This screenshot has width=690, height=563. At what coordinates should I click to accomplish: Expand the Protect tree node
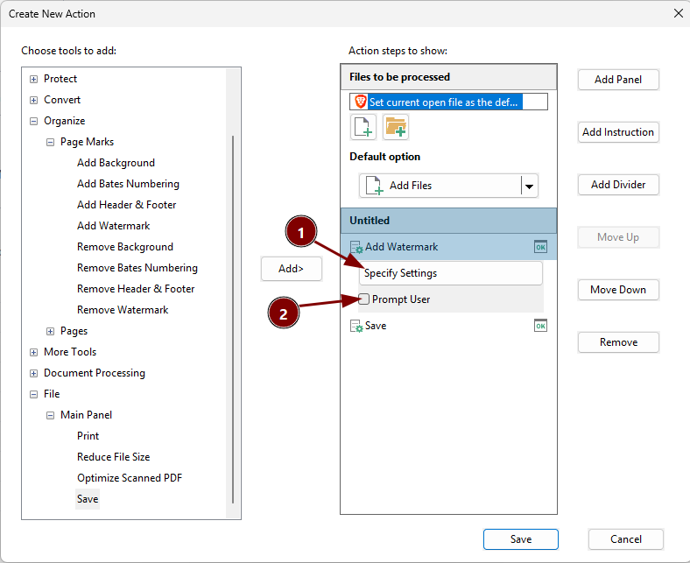[x=33, y=79]
